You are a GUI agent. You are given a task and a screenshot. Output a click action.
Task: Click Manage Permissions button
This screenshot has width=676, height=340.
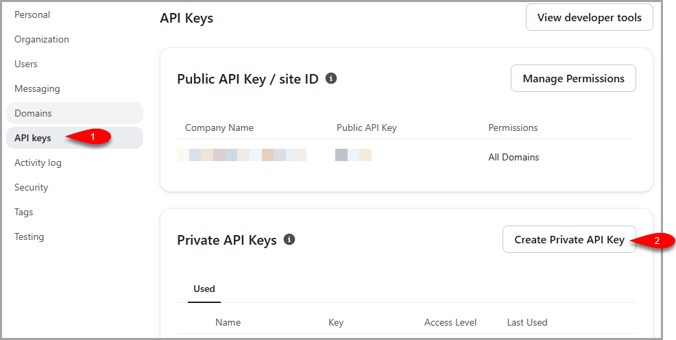click(573, 78)
